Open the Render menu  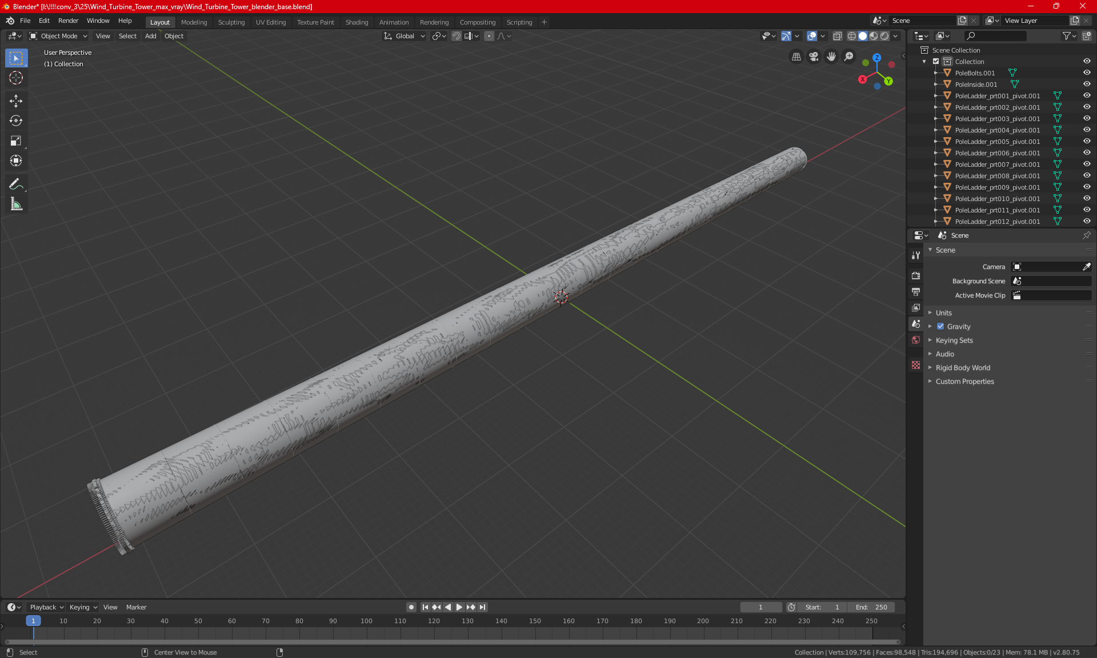(x=68, y=21)
